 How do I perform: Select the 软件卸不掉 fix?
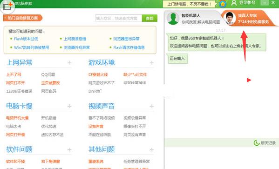pyautogui.click(x=15, y=162)
